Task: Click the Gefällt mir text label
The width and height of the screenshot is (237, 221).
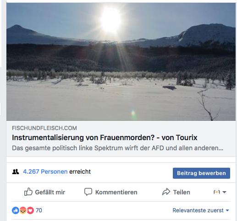Action: point(50,192)
